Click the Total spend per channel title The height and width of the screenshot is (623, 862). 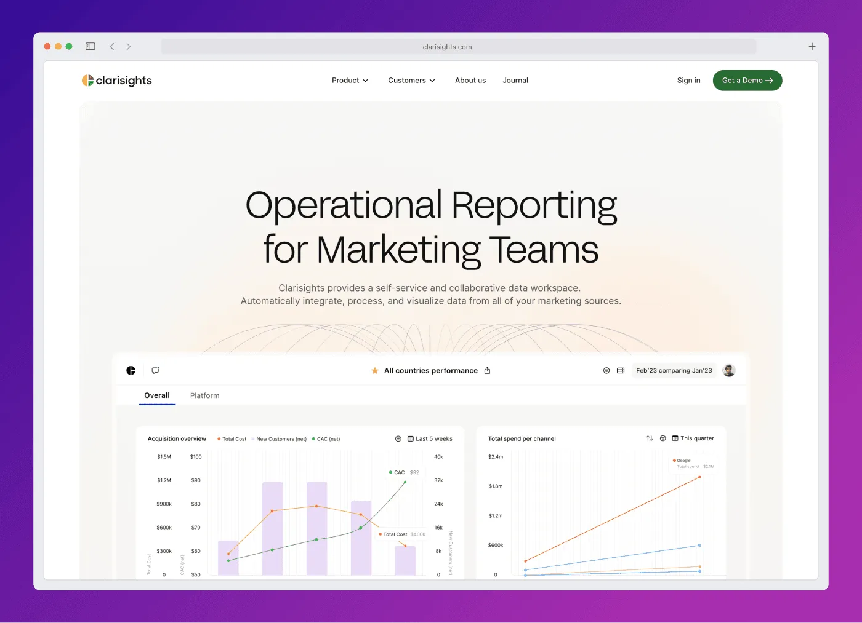point(522,438)
